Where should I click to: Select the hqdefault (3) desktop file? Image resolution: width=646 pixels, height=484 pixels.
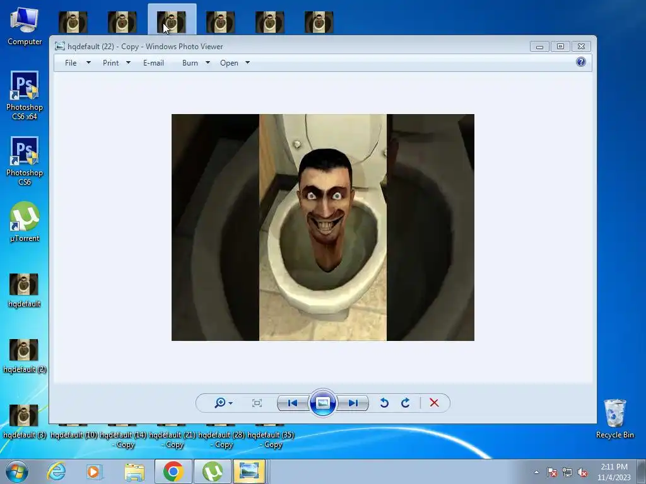pyautogui.click(x=25, y=421)
